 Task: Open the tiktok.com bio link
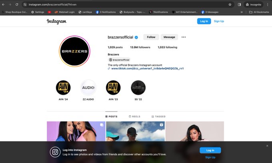[x=147, y=68]
